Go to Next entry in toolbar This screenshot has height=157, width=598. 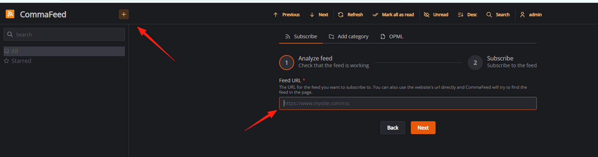pyautogui.click(x=319, y=15)
